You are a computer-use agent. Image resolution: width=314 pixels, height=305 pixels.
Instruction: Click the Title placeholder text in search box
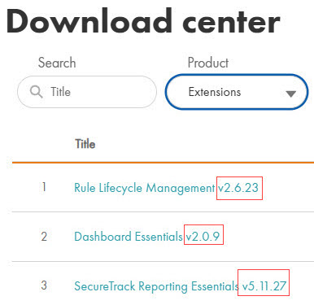(x=60, y=92)
